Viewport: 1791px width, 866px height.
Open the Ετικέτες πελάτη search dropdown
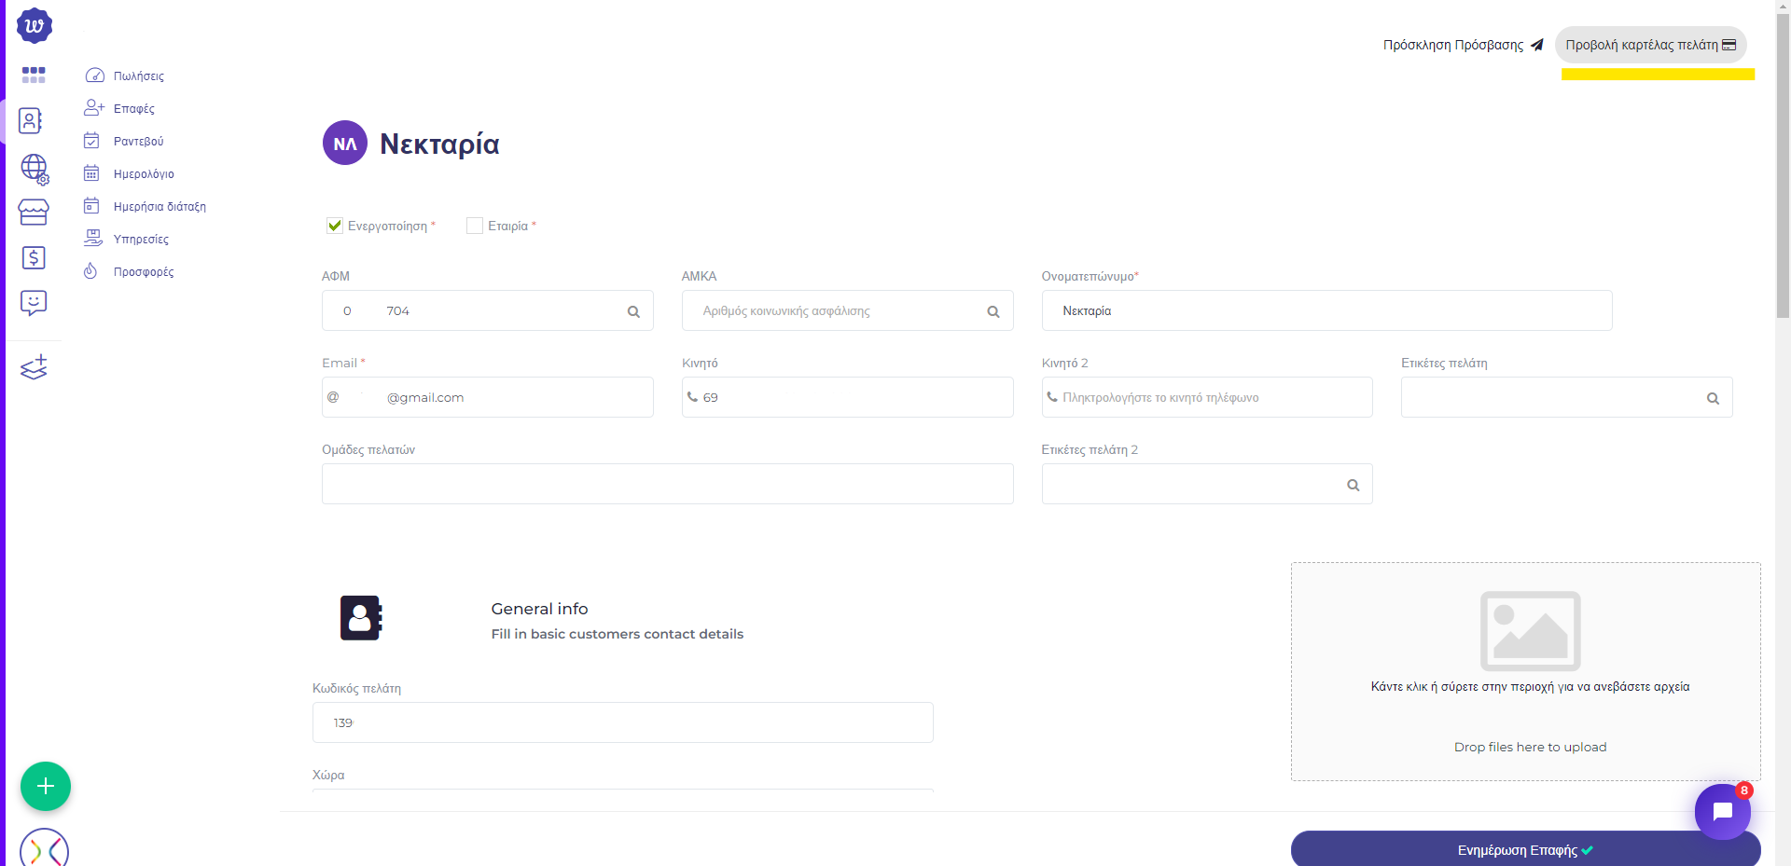(1566, 398)
